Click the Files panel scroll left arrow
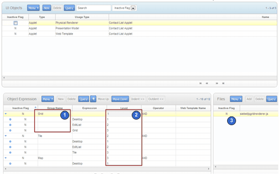The image size is (279, 174). pyautogui.click(x=215, y=167)
